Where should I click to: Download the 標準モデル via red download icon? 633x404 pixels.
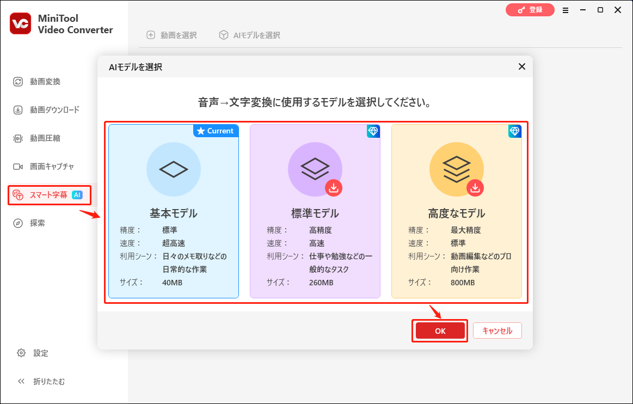[x=334, y=188]
